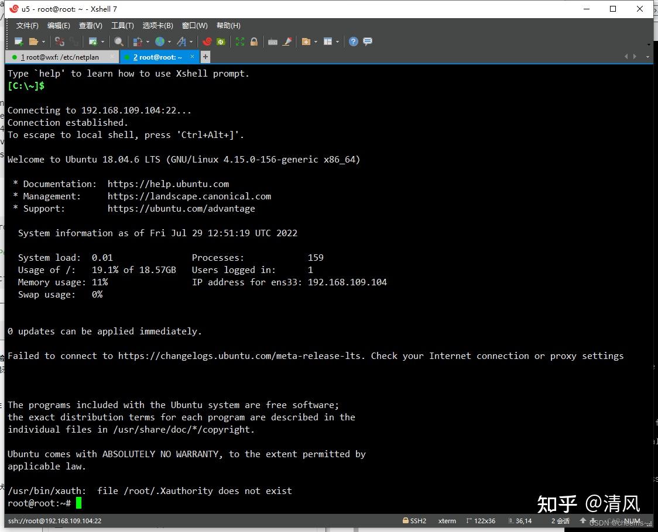
Task: Click the globe encoding icon
Action: point(159,42)
